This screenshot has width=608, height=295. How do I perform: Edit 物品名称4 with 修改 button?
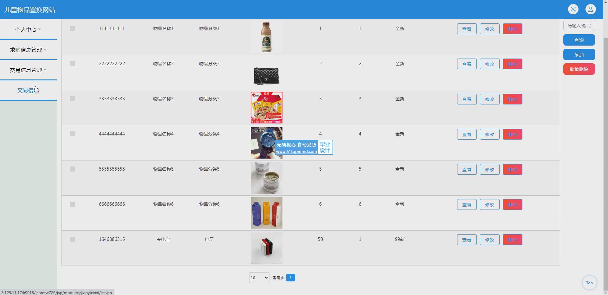point(489,134)
